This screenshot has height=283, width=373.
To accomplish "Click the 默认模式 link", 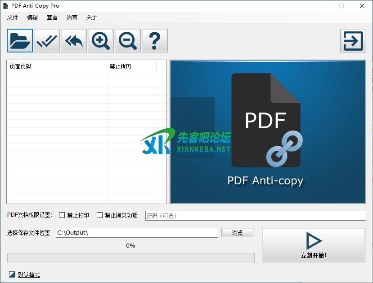I will point(29,275).
